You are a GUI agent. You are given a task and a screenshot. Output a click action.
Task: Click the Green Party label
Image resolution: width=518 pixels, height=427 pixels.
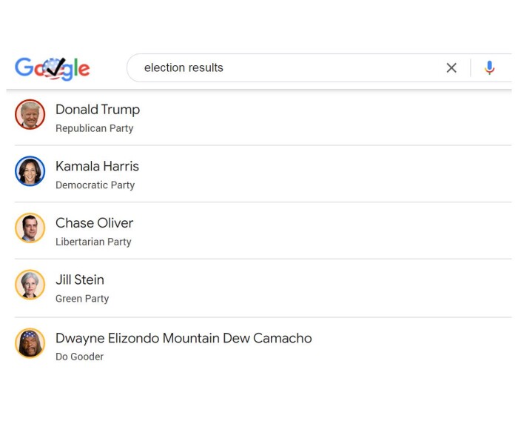[82, 299]
